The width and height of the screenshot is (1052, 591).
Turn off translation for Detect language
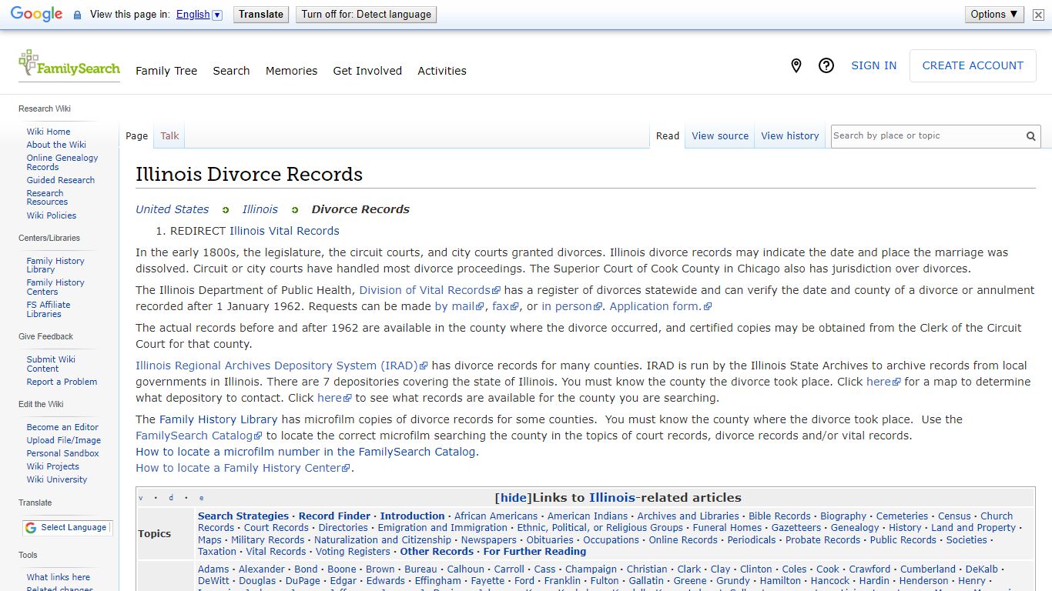tap(366, 15)
